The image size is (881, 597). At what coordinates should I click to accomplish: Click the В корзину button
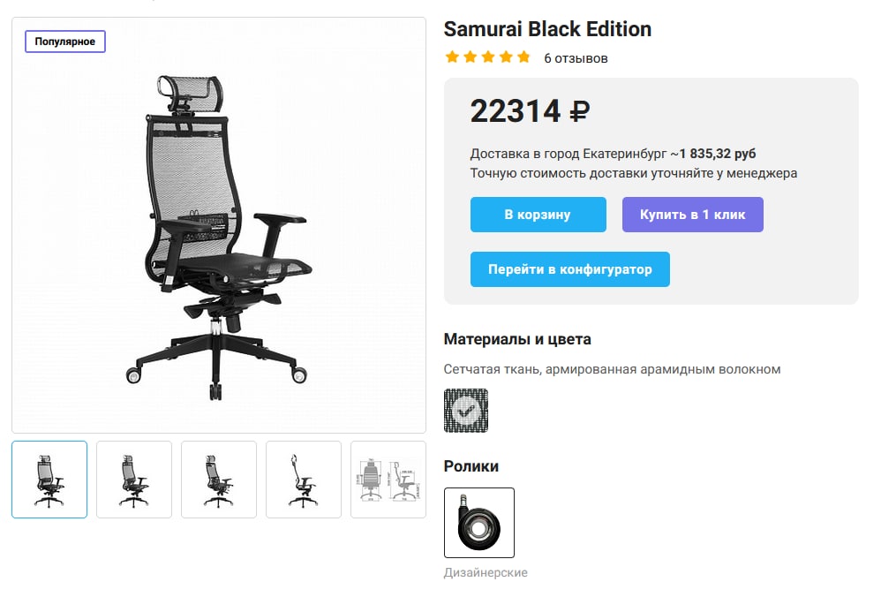[x=538, y=215]
